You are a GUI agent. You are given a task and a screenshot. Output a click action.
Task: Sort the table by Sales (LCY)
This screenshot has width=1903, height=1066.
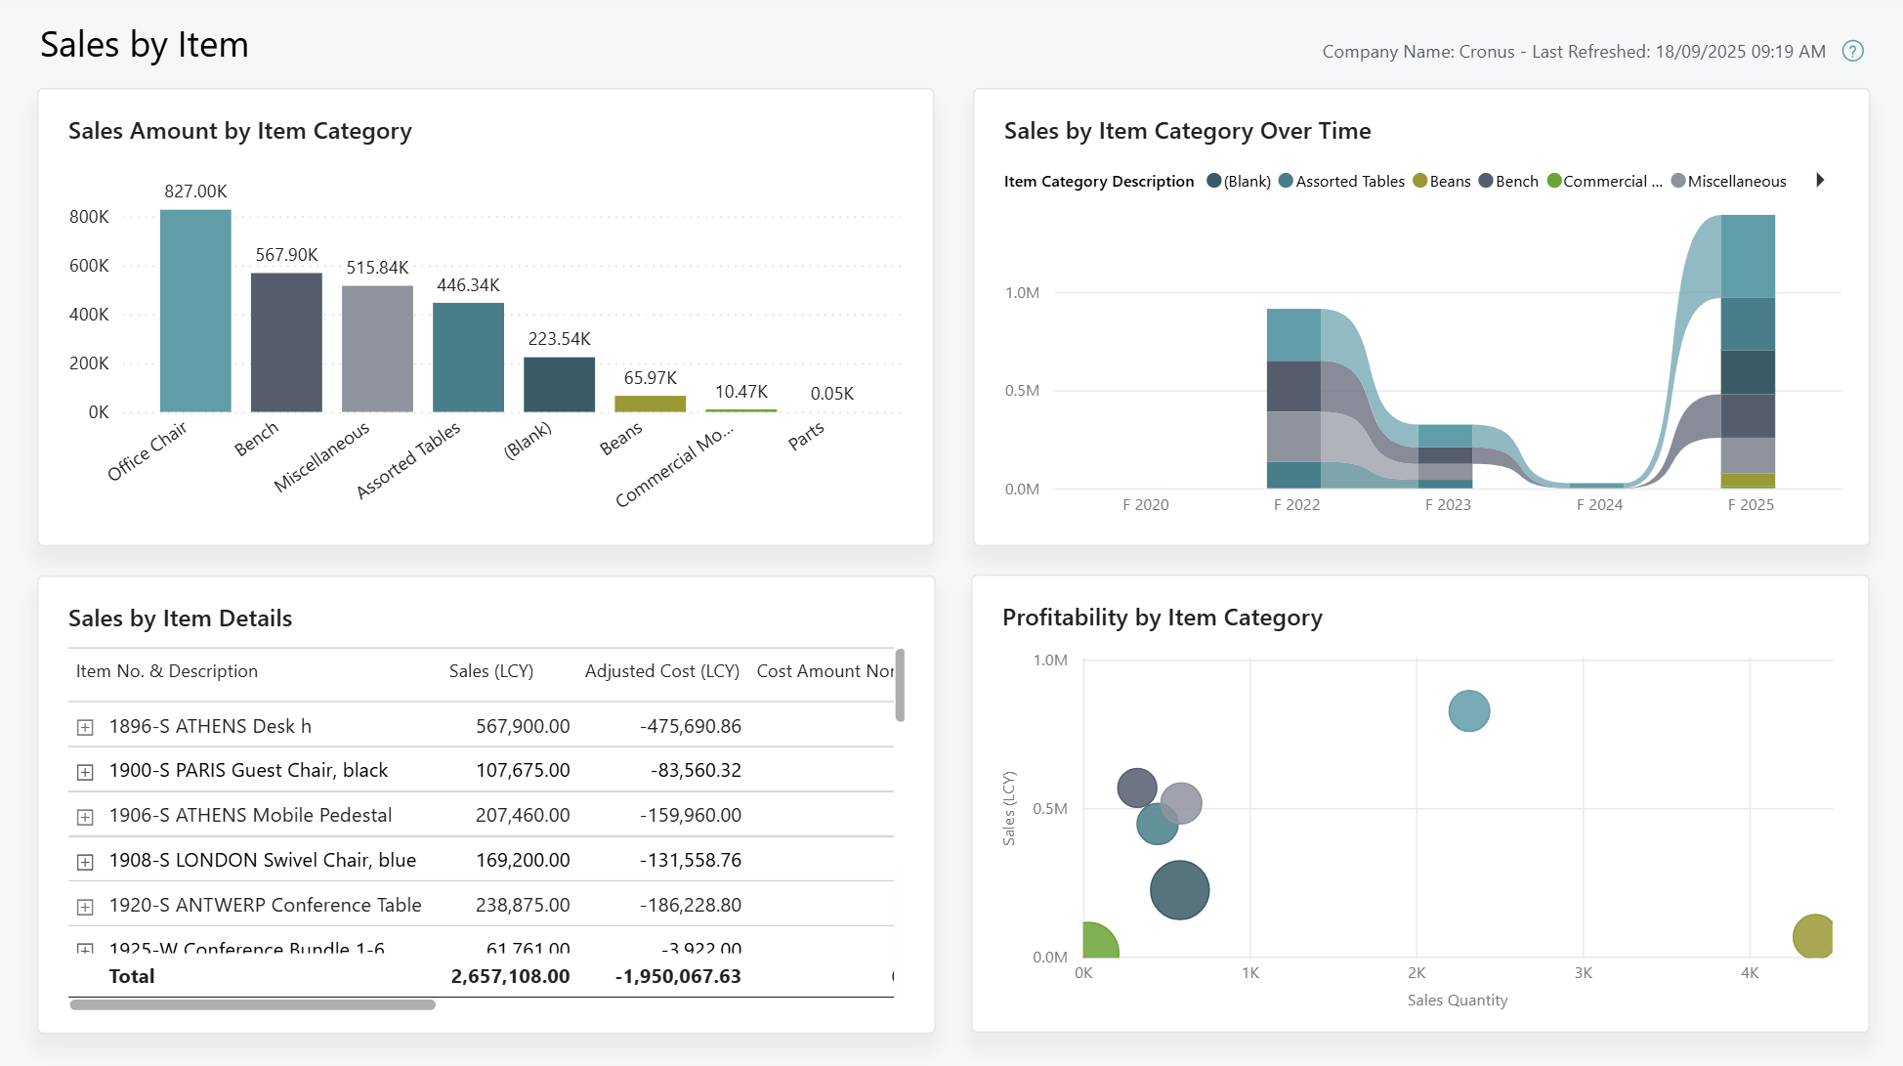coord(490,671)
